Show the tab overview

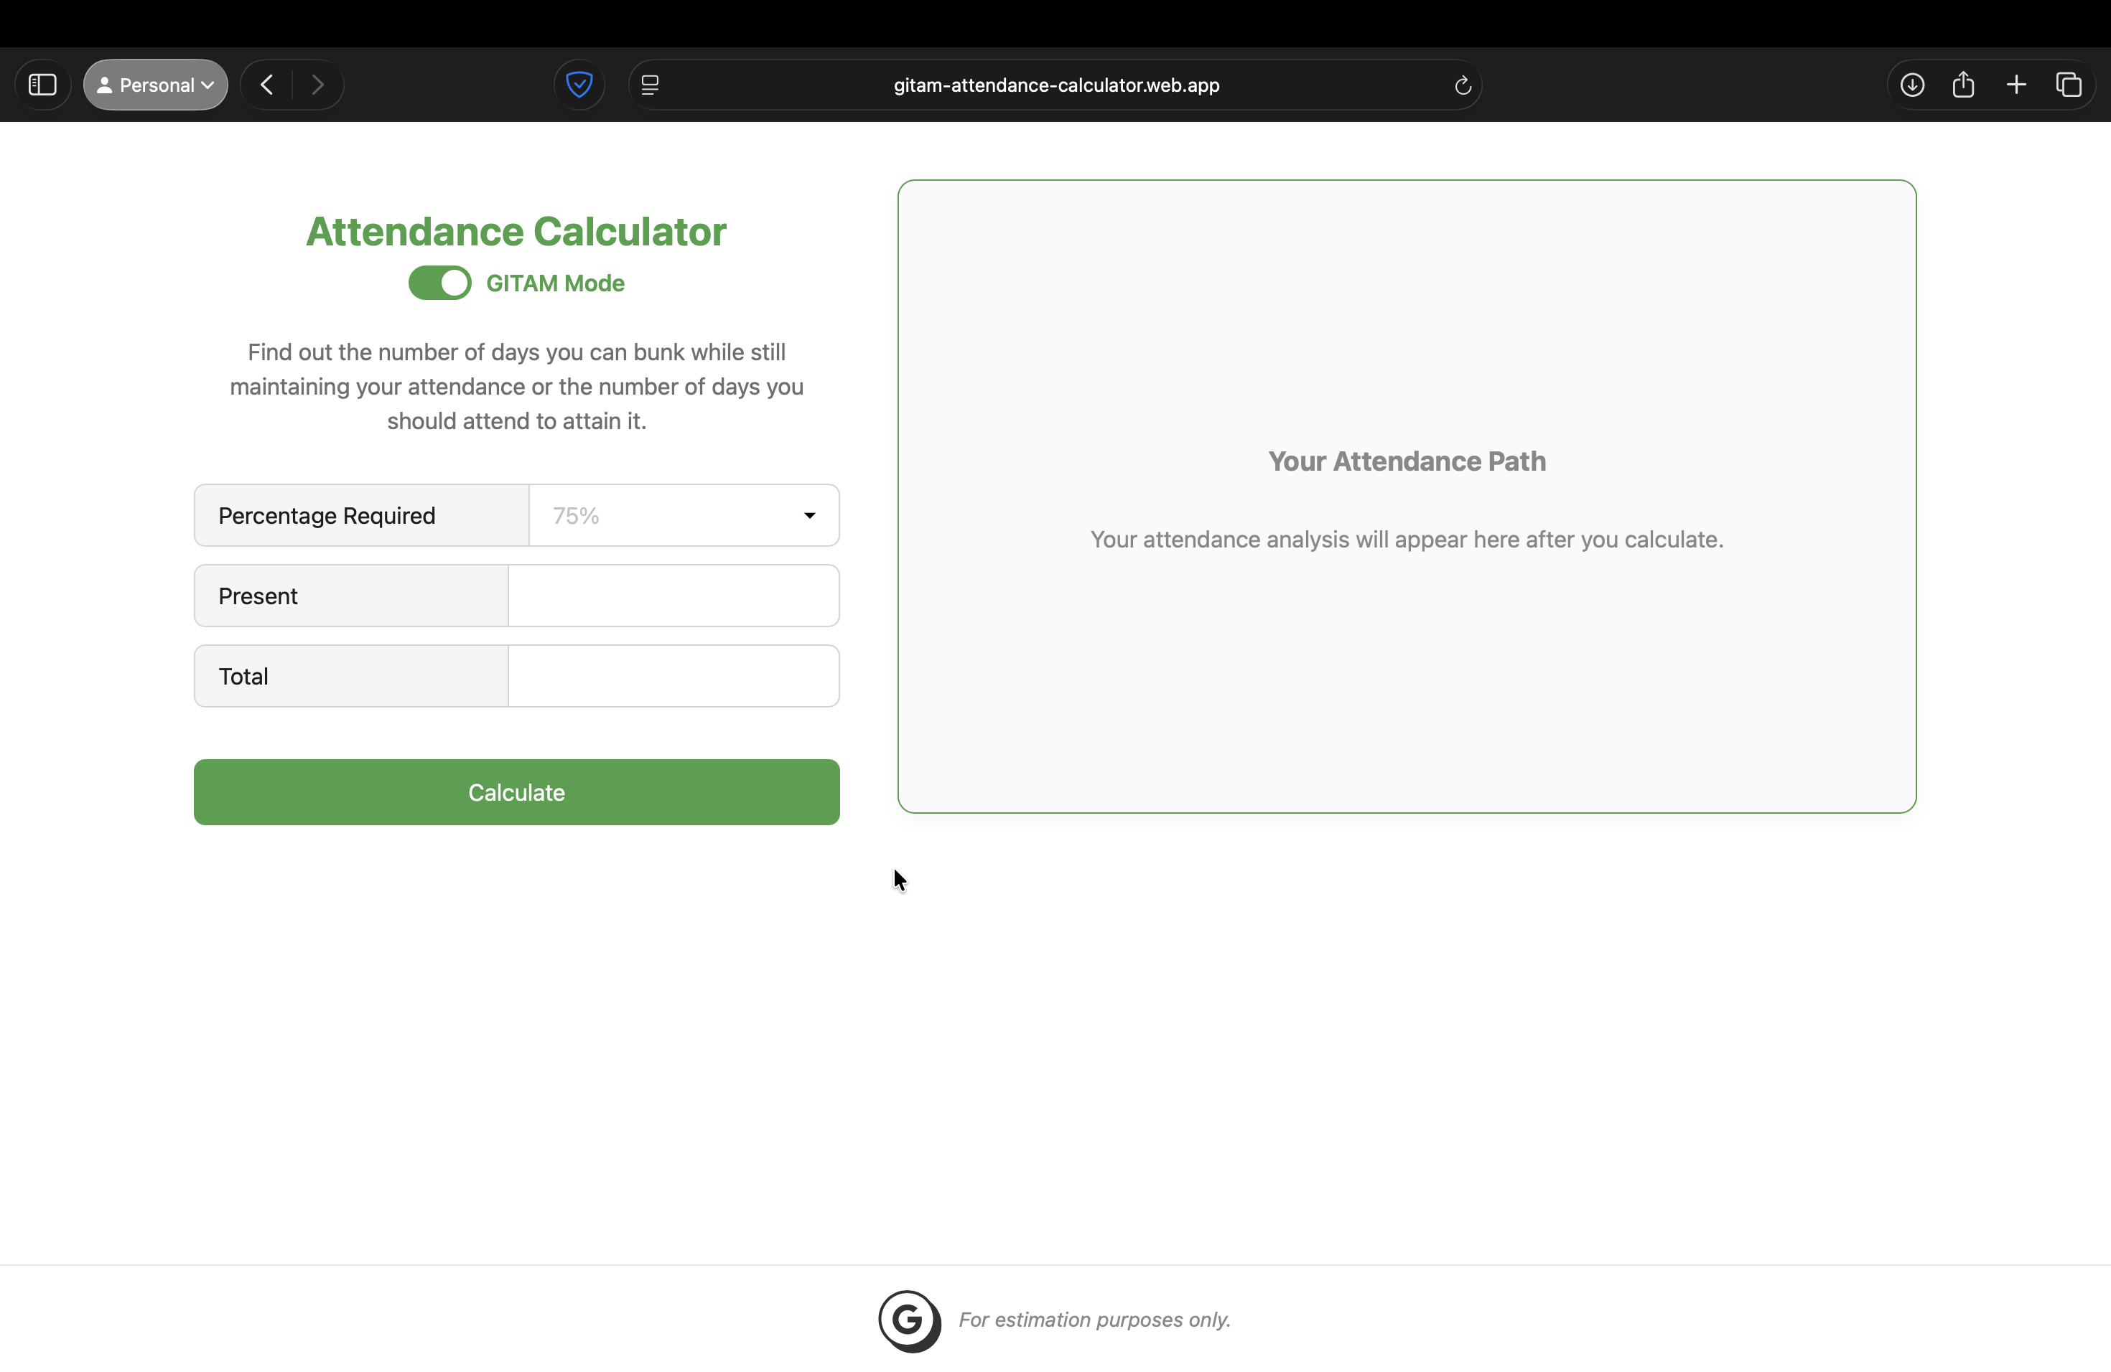click(2069, 85)
